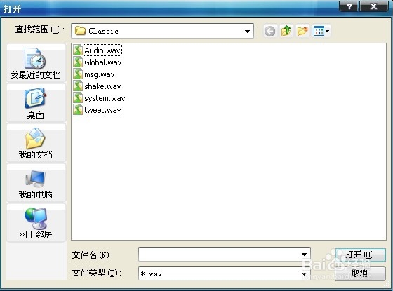Image resolution: width=393 pixels, height=291 pixels.
Task: Expand the 查找范围 Classic folder dropdown
Action: 247,32
